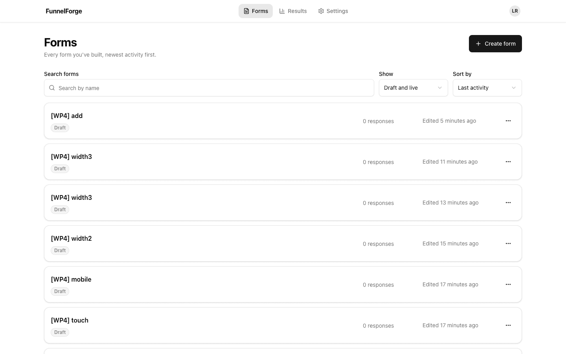This screenshot has height=354, width=566.
Task: Click the Forms page heading
Action: pyautogui.click(x=61, y=42)
